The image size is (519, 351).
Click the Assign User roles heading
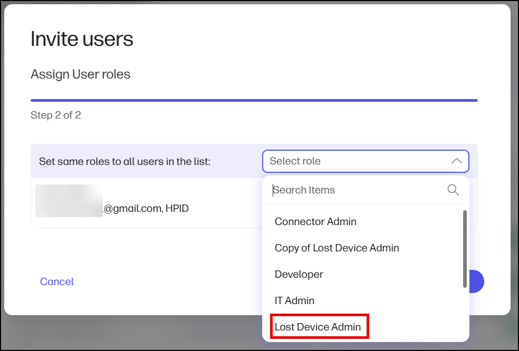coord(80,74)
